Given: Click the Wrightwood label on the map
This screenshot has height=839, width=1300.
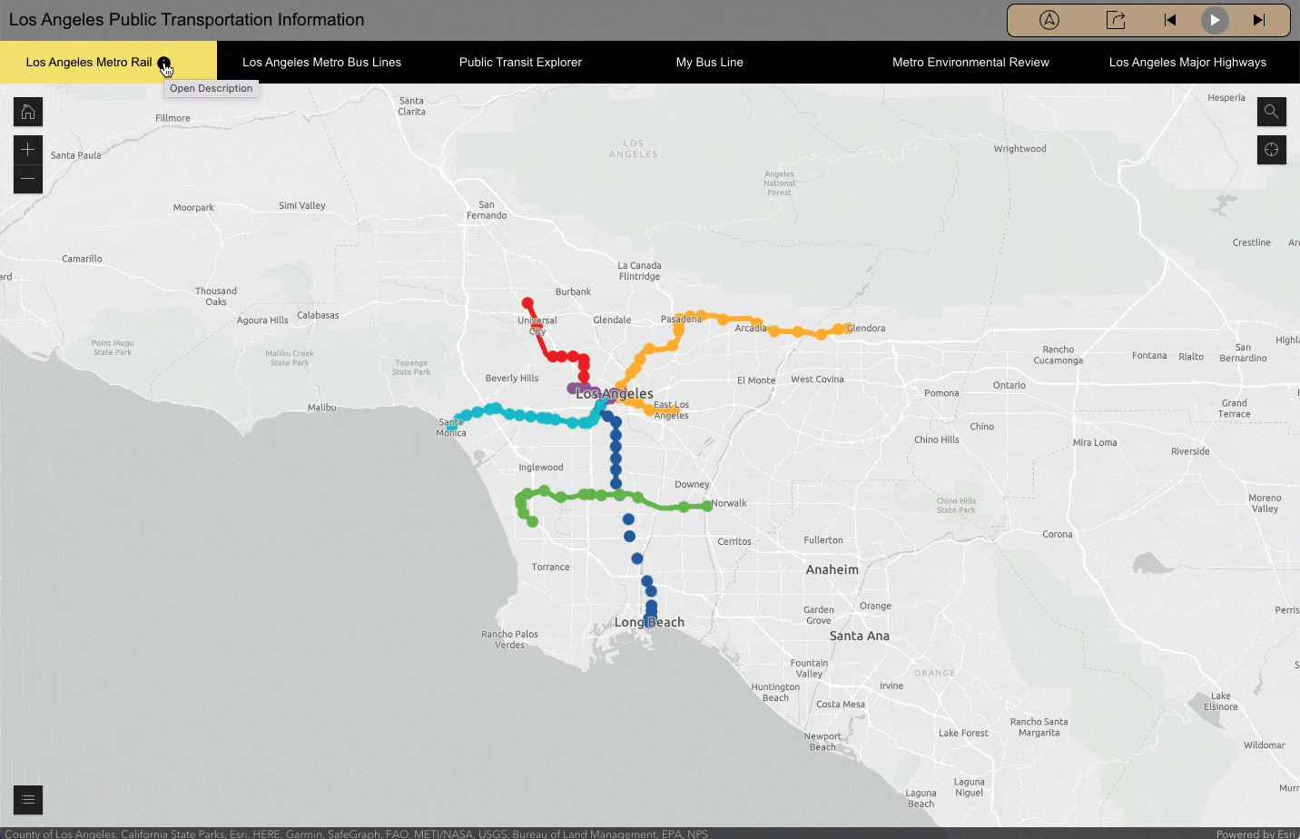Looking at the screenshot, I should (x=1019, y=149).
